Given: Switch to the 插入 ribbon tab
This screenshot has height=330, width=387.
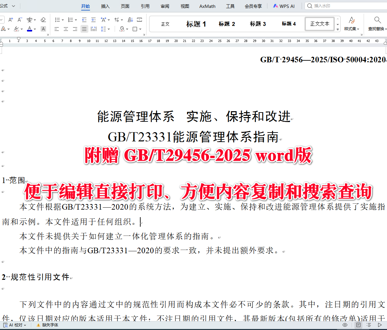Looking at the screenshot, I should pos(105,6).
